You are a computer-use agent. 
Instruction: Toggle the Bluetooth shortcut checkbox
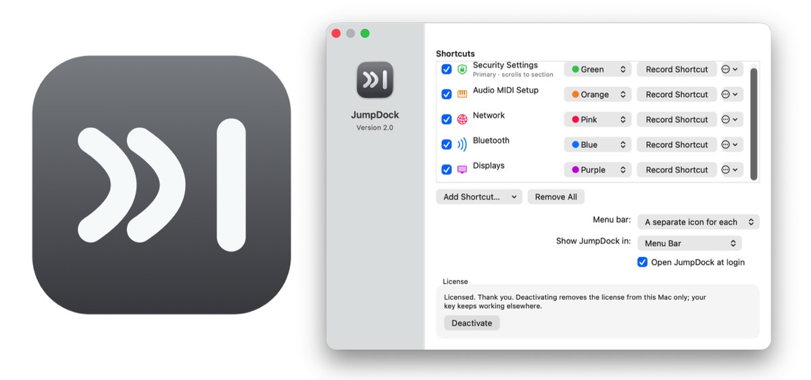click(447, 145)
